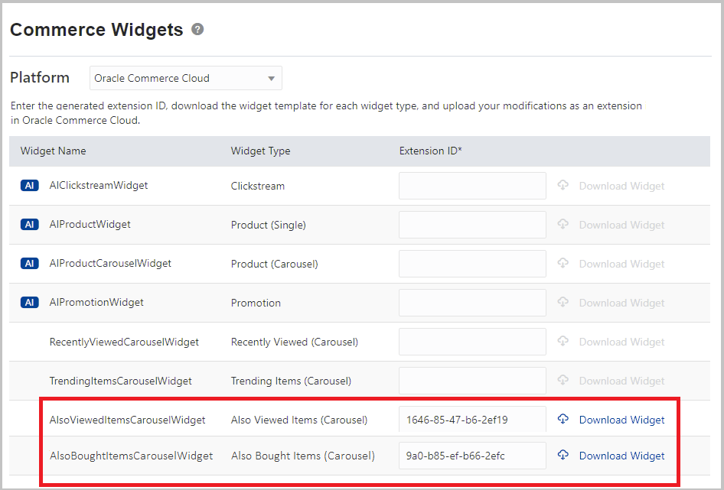Select Extension ID field for Product (Carousel)
This screenshot has height=490, width=724.
472,264
